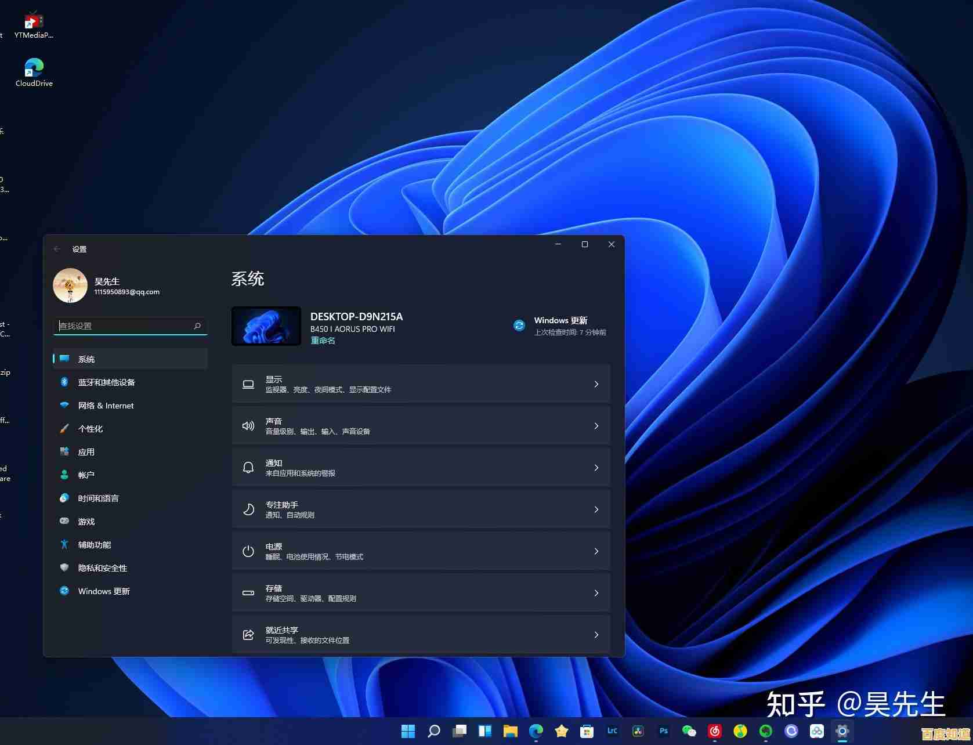The width and height of the screenshot is (973, 745).
Task: Click the back arrow in Settings
Action: pos(57,248)
